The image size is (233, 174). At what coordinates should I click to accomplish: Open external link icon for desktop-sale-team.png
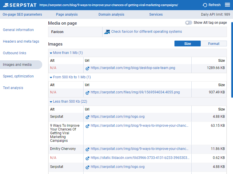point(87,68)
